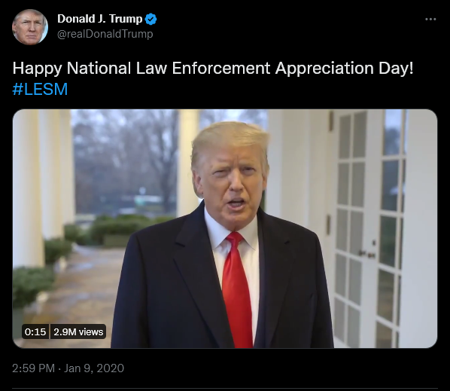Click the green hedges in the video

(x=115, y=228)
